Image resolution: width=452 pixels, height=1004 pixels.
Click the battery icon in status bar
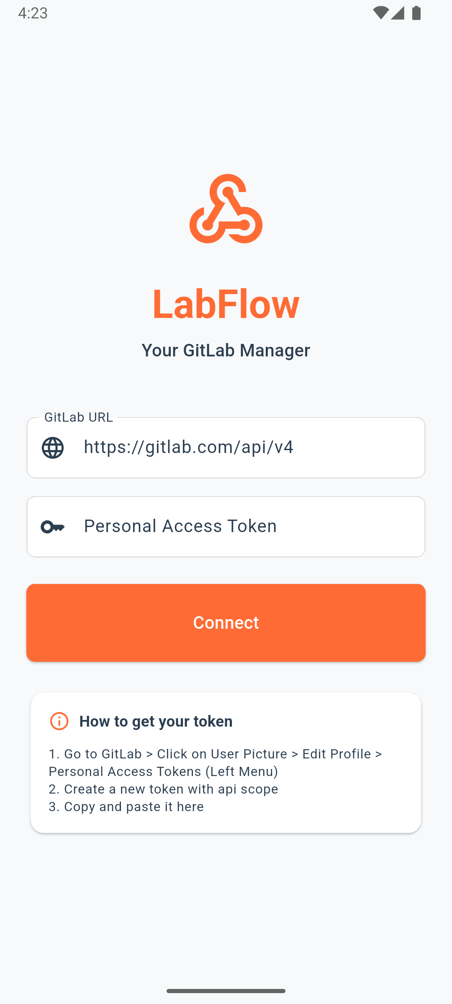pos(416,13)
